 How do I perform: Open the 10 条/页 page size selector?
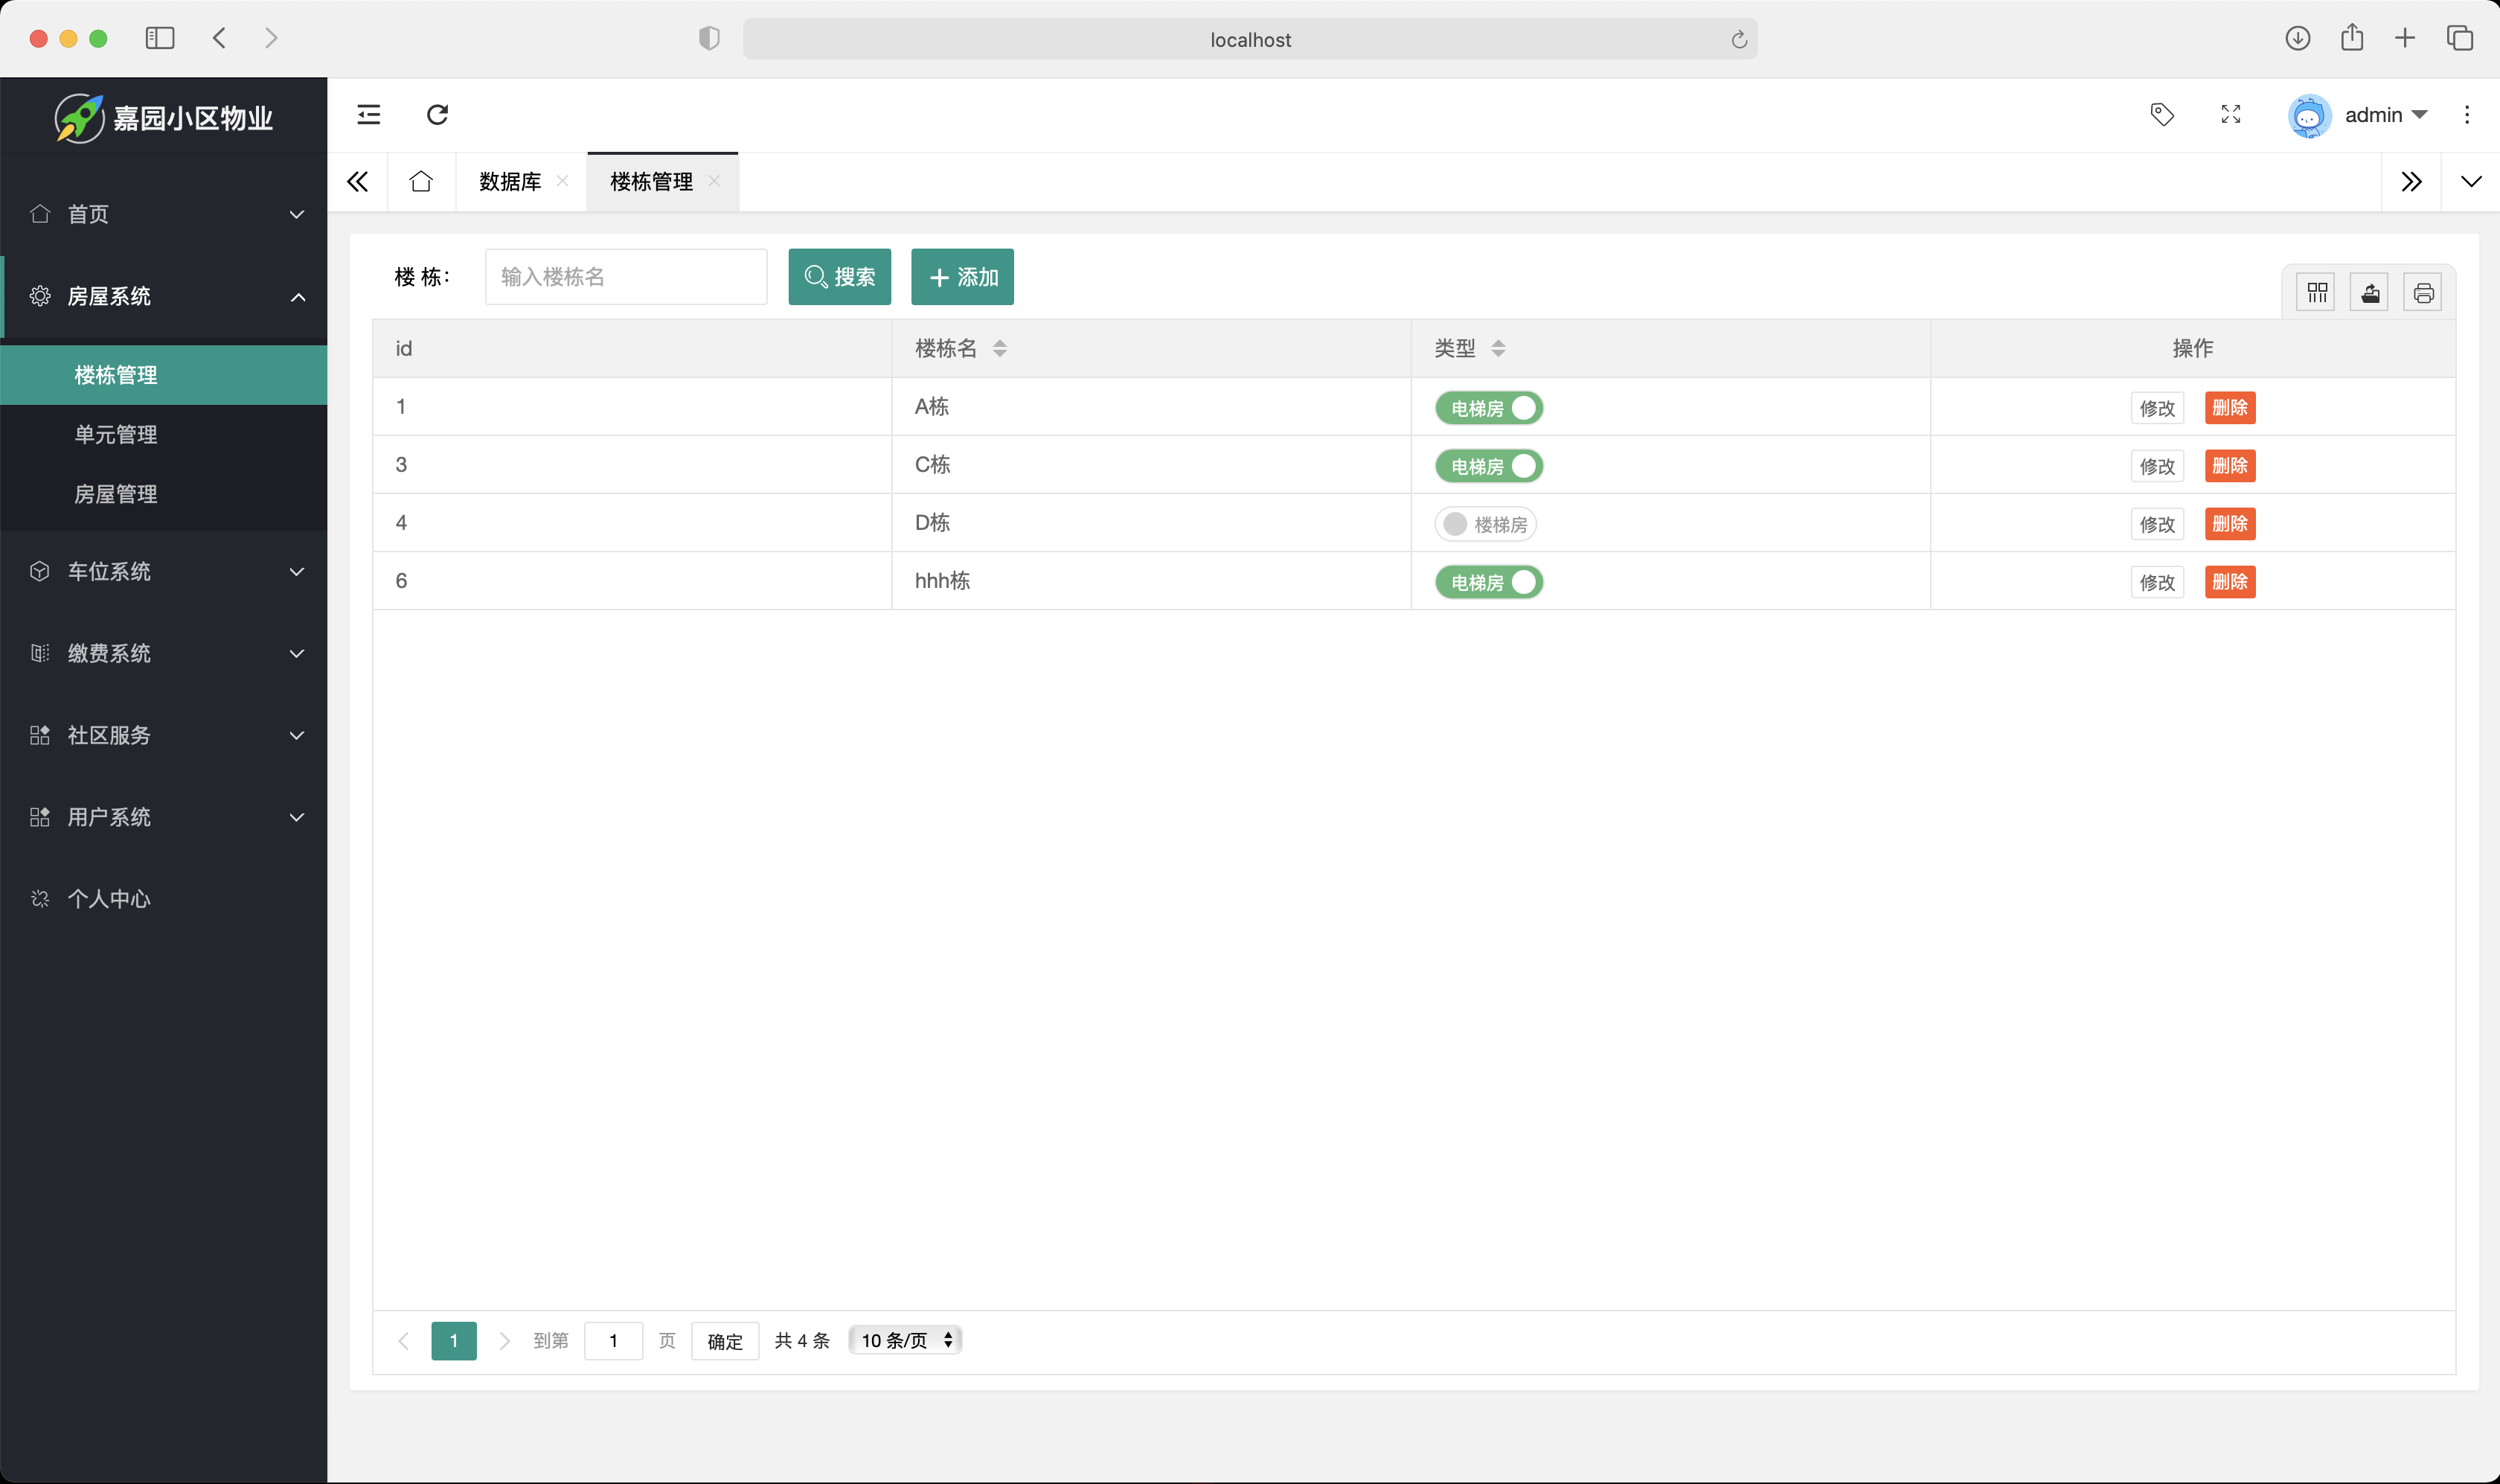point(905,1340)
